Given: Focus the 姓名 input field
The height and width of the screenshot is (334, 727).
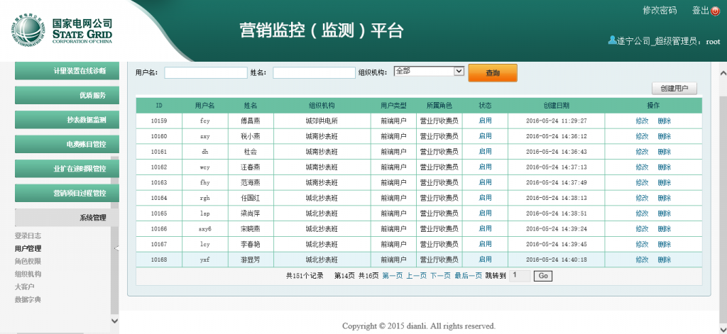Looking at the screenshot, I should coord(314,73).
